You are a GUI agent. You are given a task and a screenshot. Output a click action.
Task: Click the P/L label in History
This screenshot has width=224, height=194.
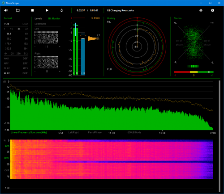109,22
